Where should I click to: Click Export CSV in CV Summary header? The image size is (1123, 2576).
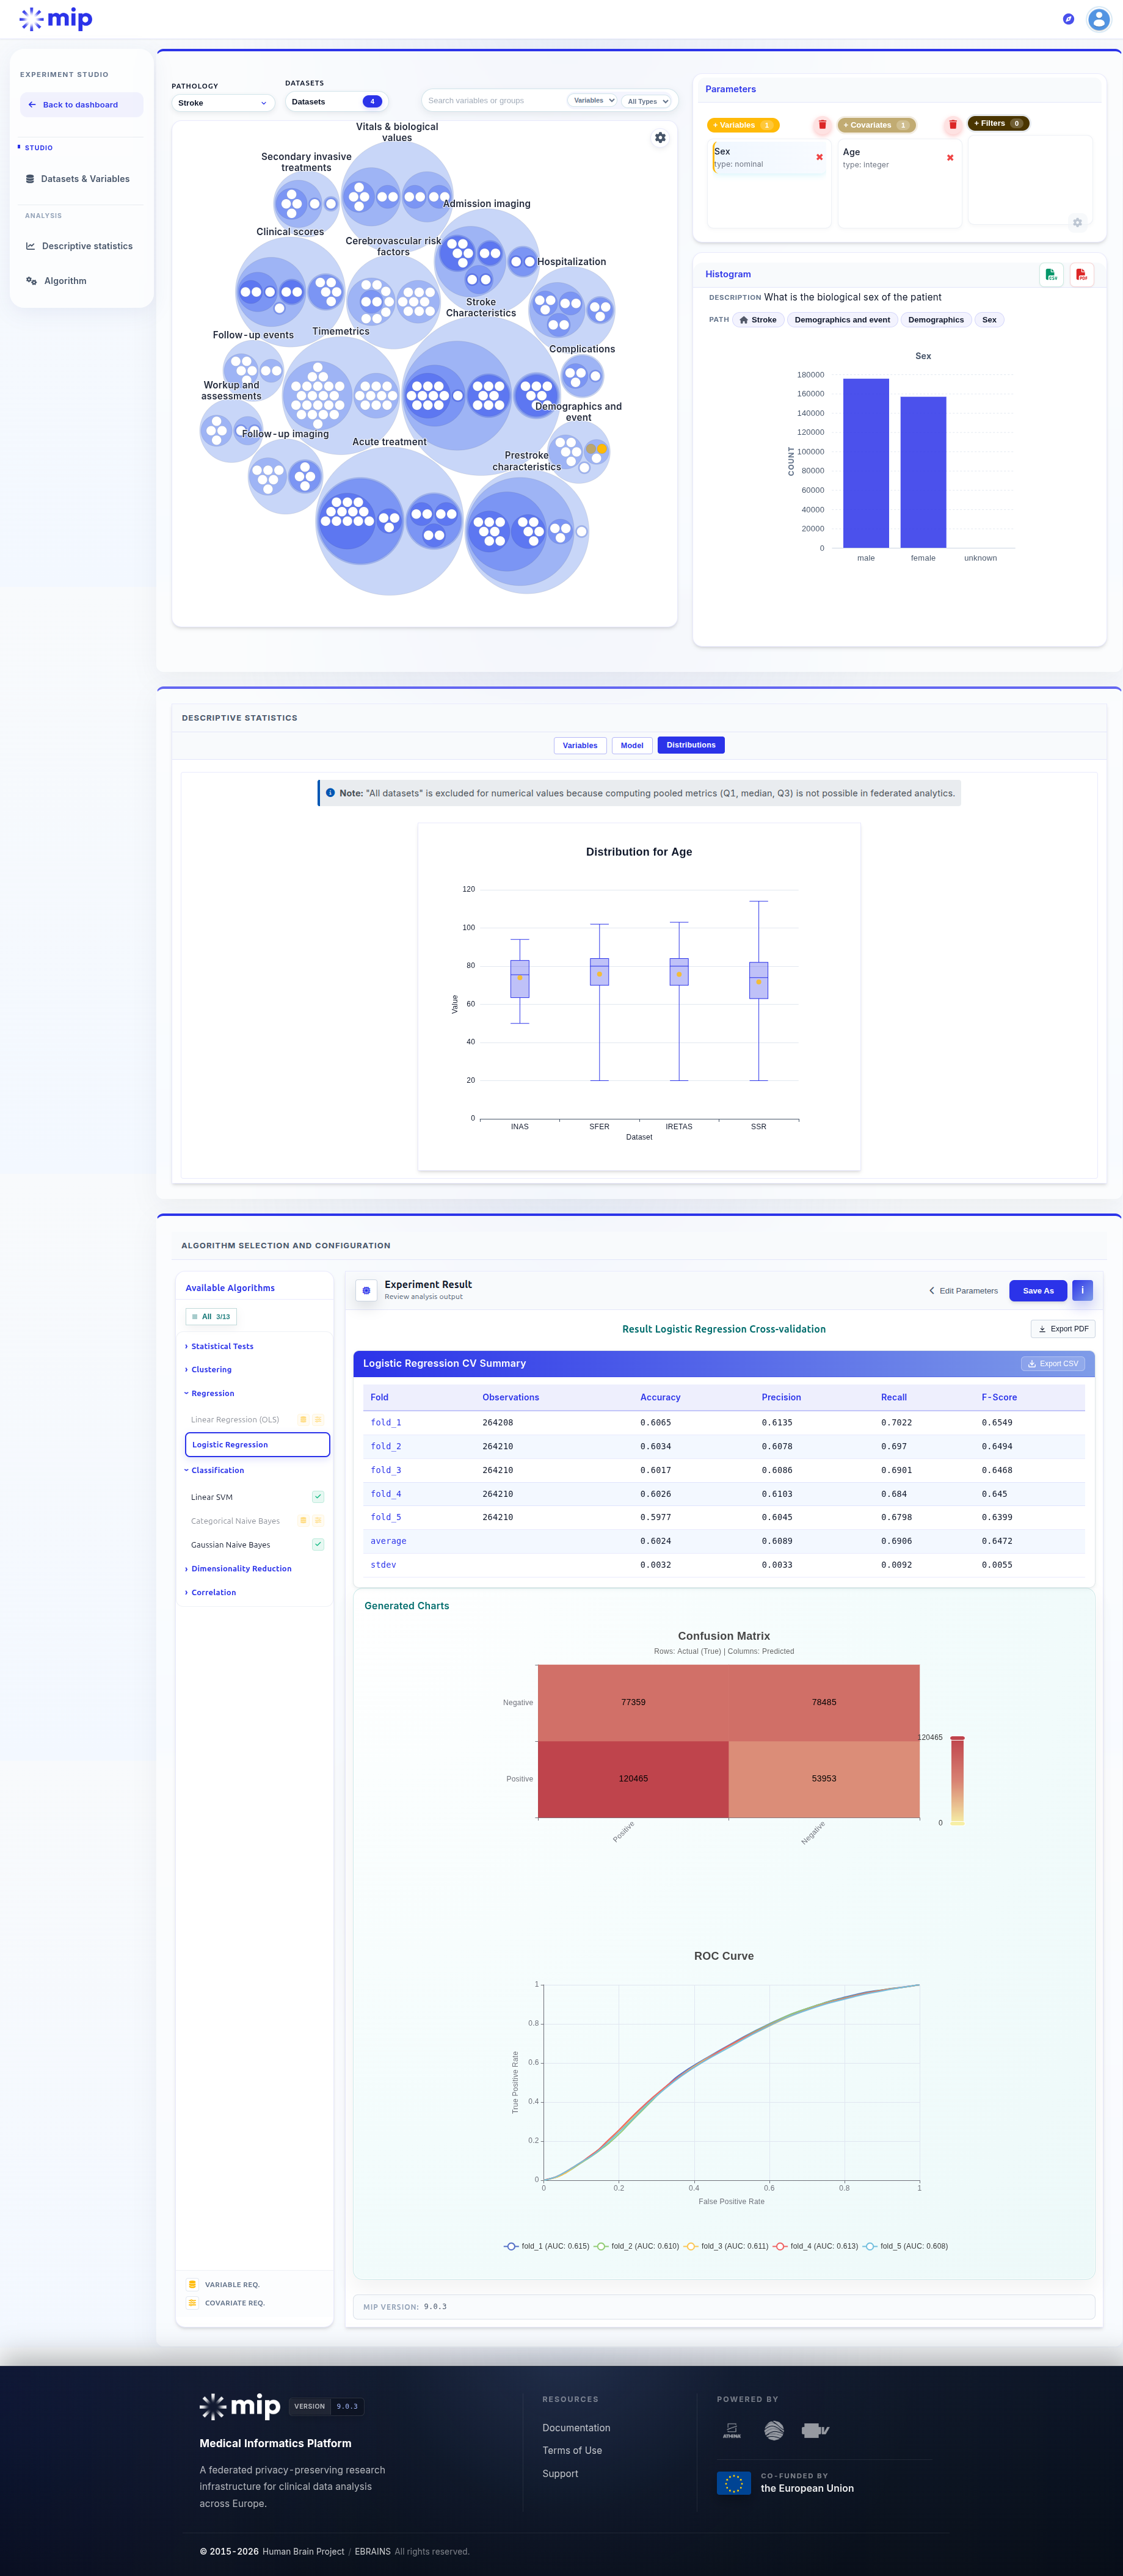pyautogui.click(x=1052, y=1363)
